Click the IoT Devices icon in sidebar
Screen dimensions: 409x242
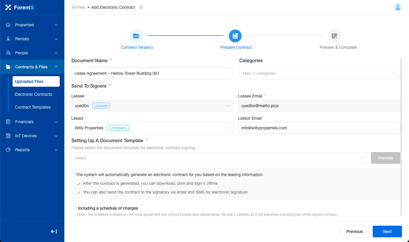8,136
